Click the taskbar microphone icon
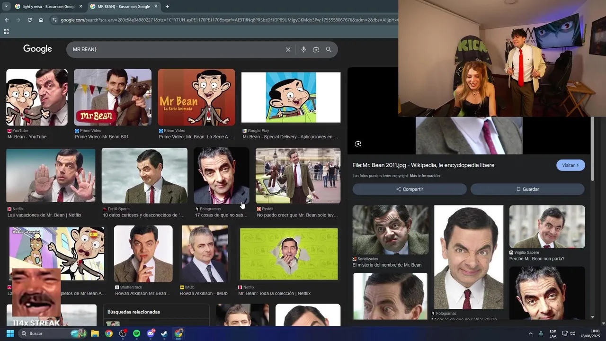 point(541,333)
